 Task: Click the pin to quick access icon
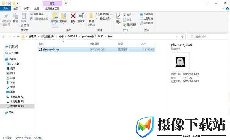pyautogui.click(x=6, y=16)
